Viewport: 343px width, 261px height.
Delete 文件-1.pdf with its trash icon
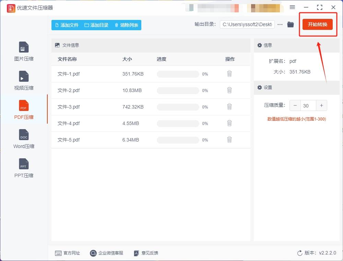tap(229, 74)
